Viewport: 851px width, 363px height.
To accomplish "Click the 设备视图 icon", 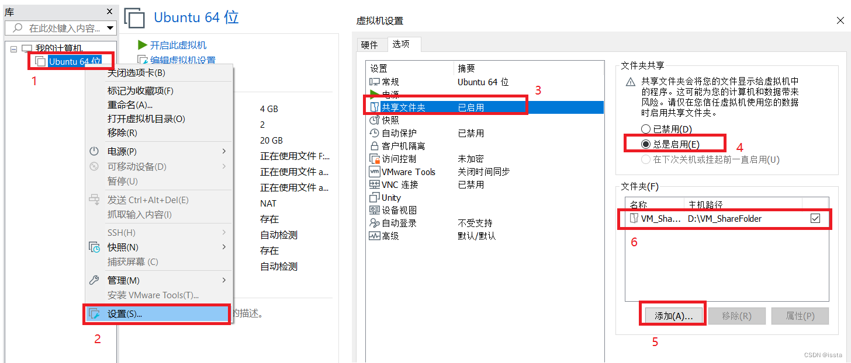I will [375, 210].
